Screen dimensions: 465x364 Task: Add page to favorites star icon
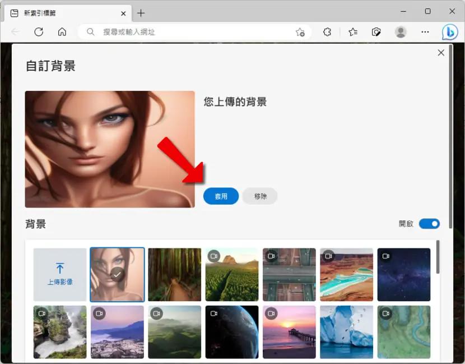click(x=300, y=32)
